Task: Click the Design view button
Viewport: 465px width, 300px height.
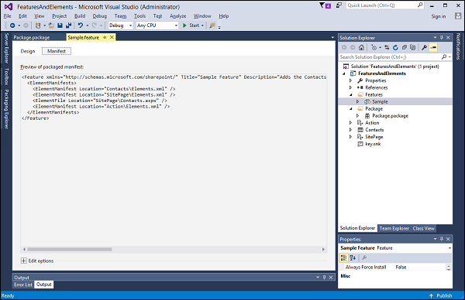Action: pyautogui.click(x=28, y=51)
